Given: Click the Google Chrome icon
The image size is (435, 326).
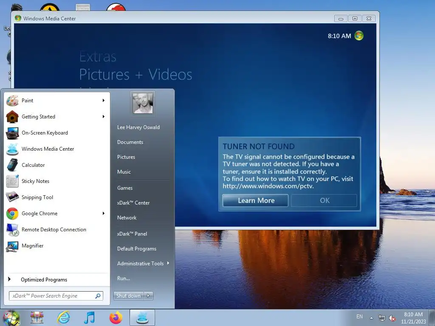Looking at the screenshot, I should [x=12, y=214].
